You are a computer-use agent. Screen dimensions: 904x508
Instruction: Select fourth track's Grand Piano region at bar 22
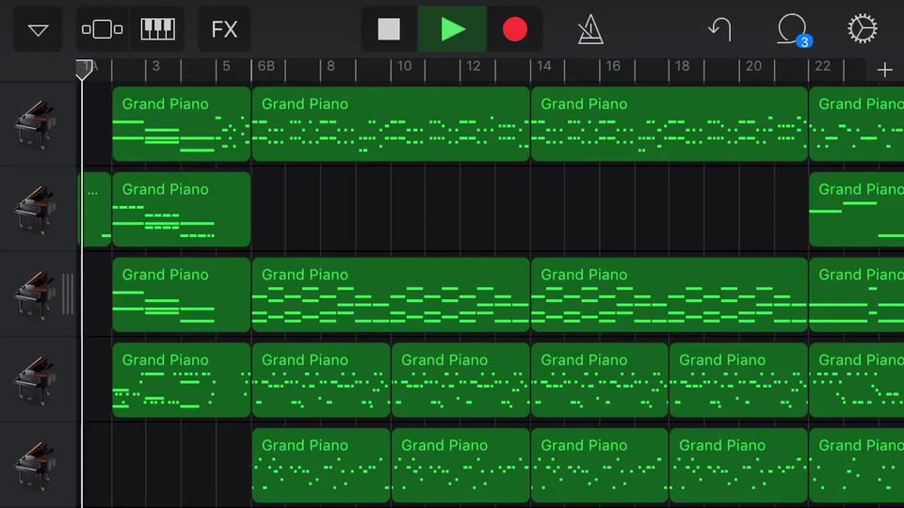[x=857, y=379]
